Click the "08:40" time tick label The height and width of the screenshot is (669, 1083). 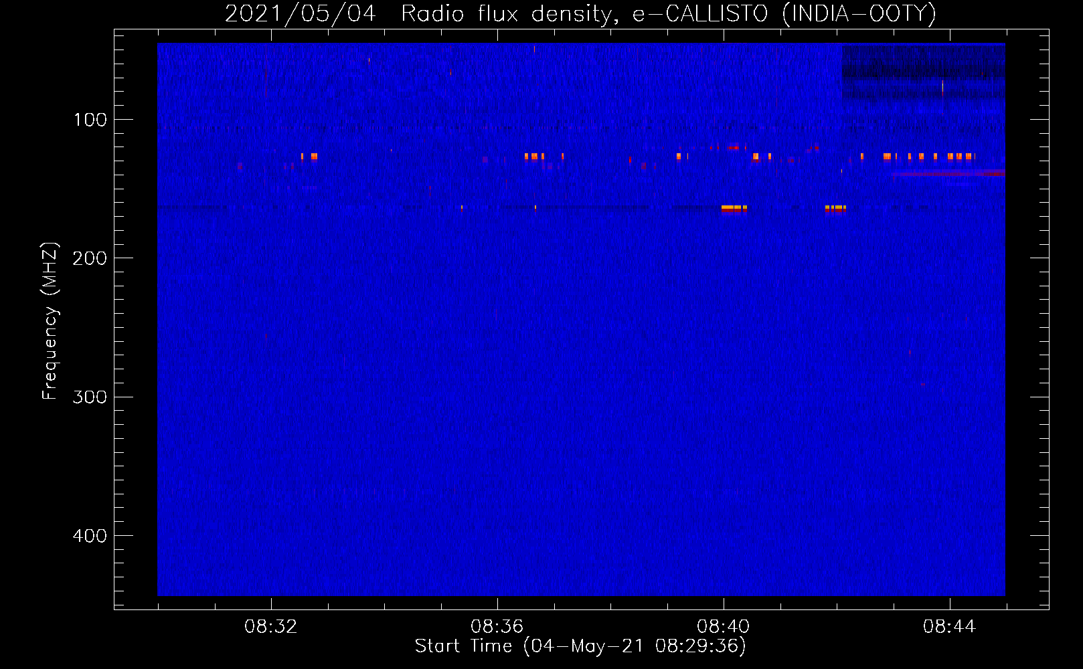724,627
